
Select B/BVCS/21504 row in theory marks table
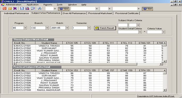click(88, 53)
